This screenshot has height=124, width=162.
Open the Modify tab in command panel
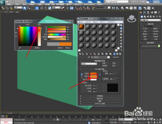click(x=145, y=13)
